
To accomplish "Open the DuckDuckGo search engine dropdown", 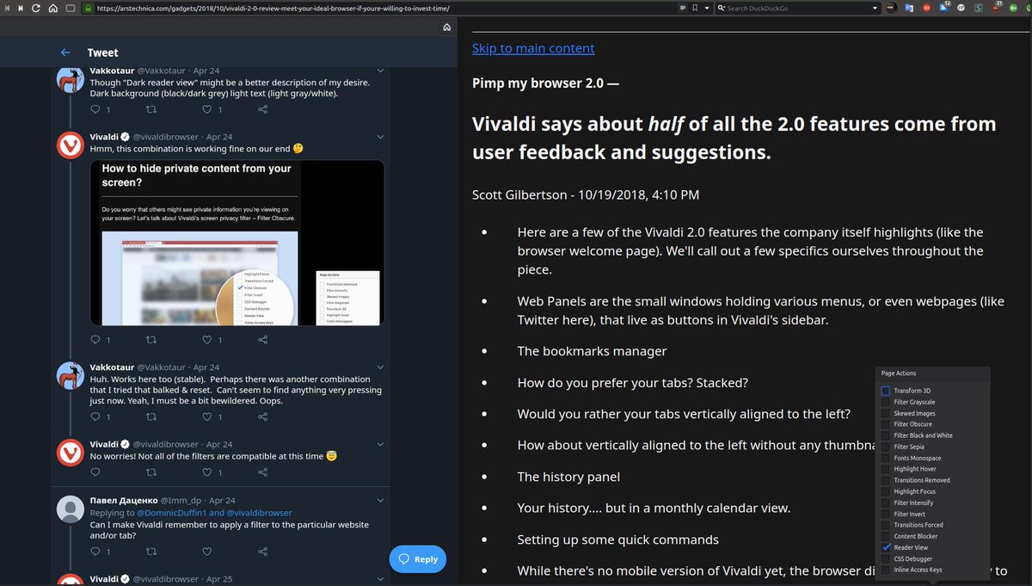I will 875,8.
